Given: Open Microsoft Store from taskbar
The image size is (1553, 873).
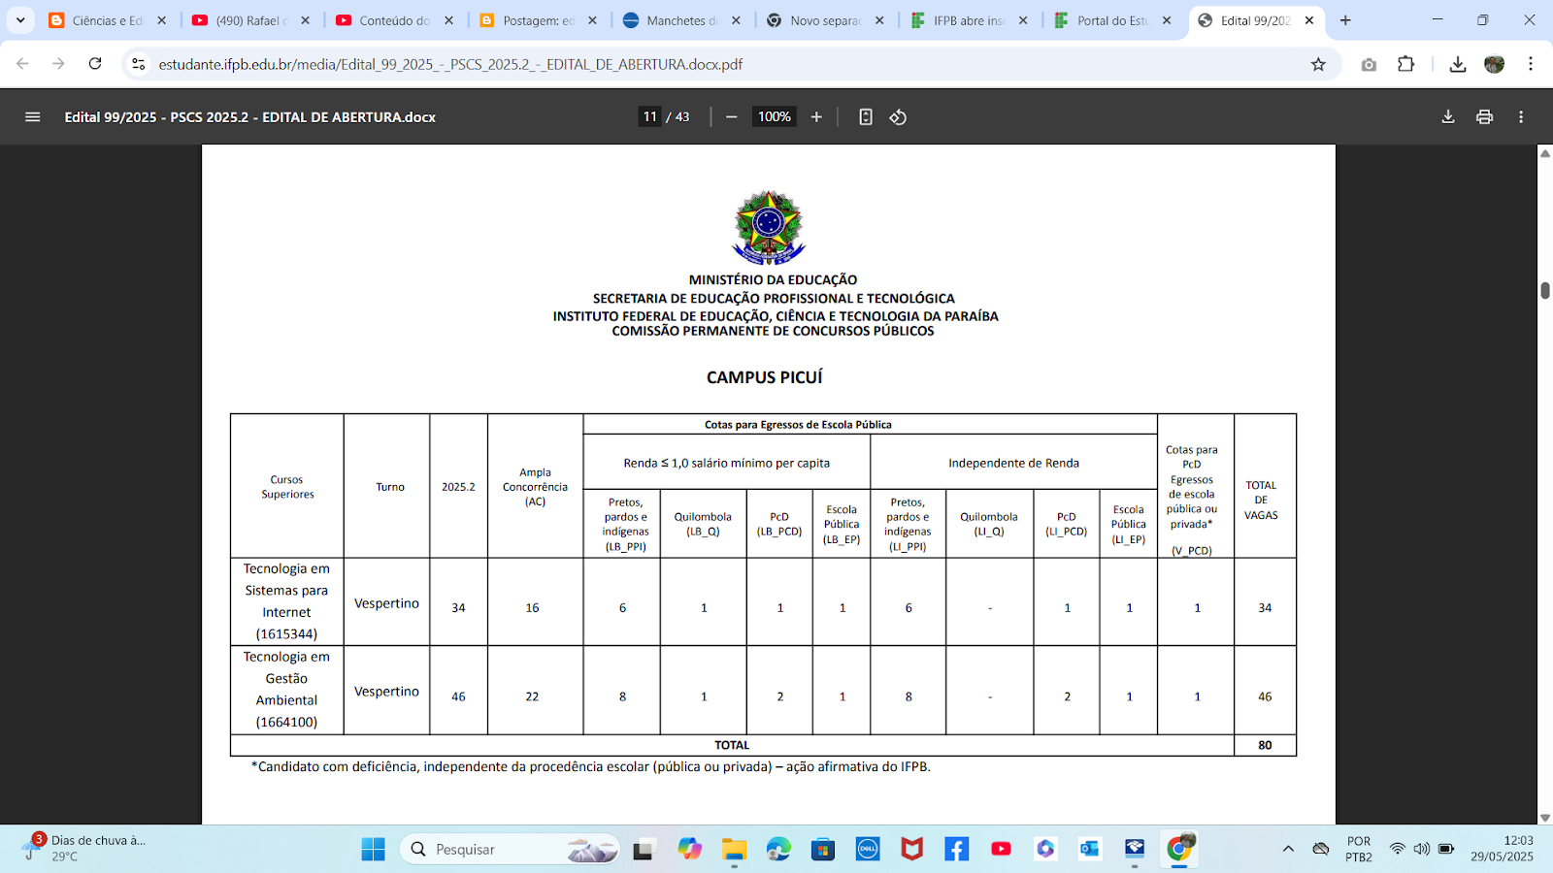Looking at the screenshot, I should tap(823, 850).
